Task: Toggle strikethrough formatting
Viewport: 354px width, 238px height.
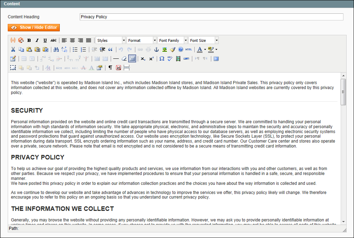Action: (x=53, y=40)
